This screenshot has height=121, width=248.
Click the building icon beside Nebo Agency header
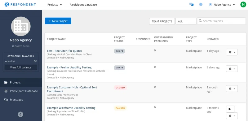pyautogui.click(x=210, y=5)
